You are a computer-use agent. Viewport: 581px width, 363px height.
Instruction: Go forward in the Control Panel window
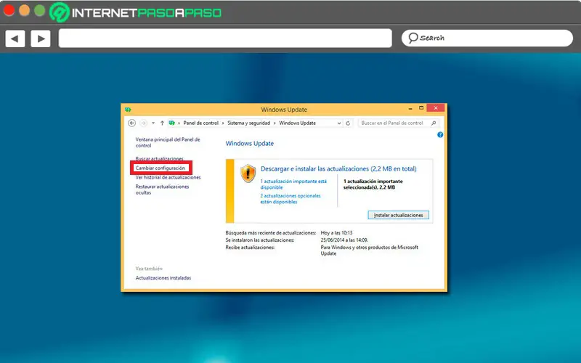[x=143, y=123]
